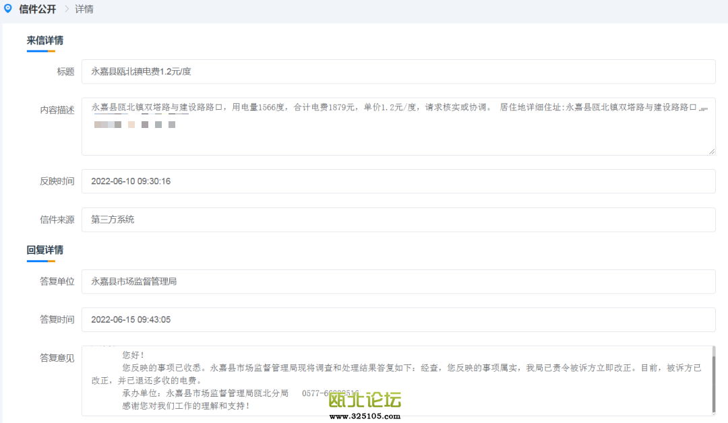Screen dimensions: 728x423
Task: Click the breadcrumb chevron separator
Action: [67, 9]
